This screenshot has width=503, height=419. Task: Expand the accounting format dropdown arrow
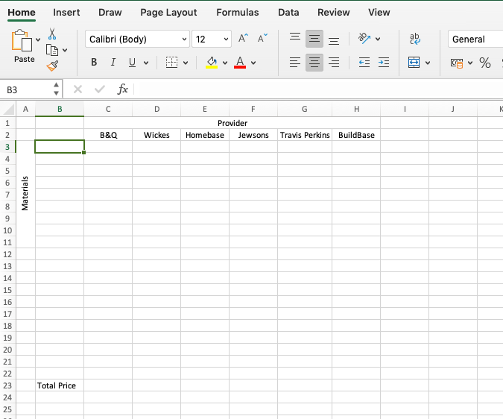(x=470, y=63)
